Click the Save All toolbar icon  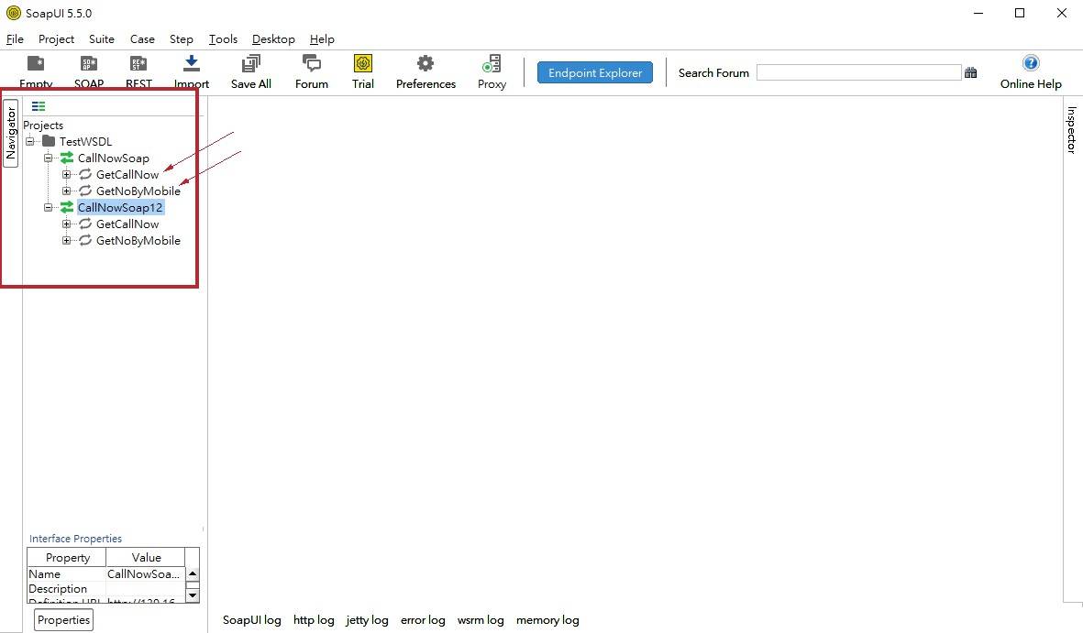click(250, 63)
